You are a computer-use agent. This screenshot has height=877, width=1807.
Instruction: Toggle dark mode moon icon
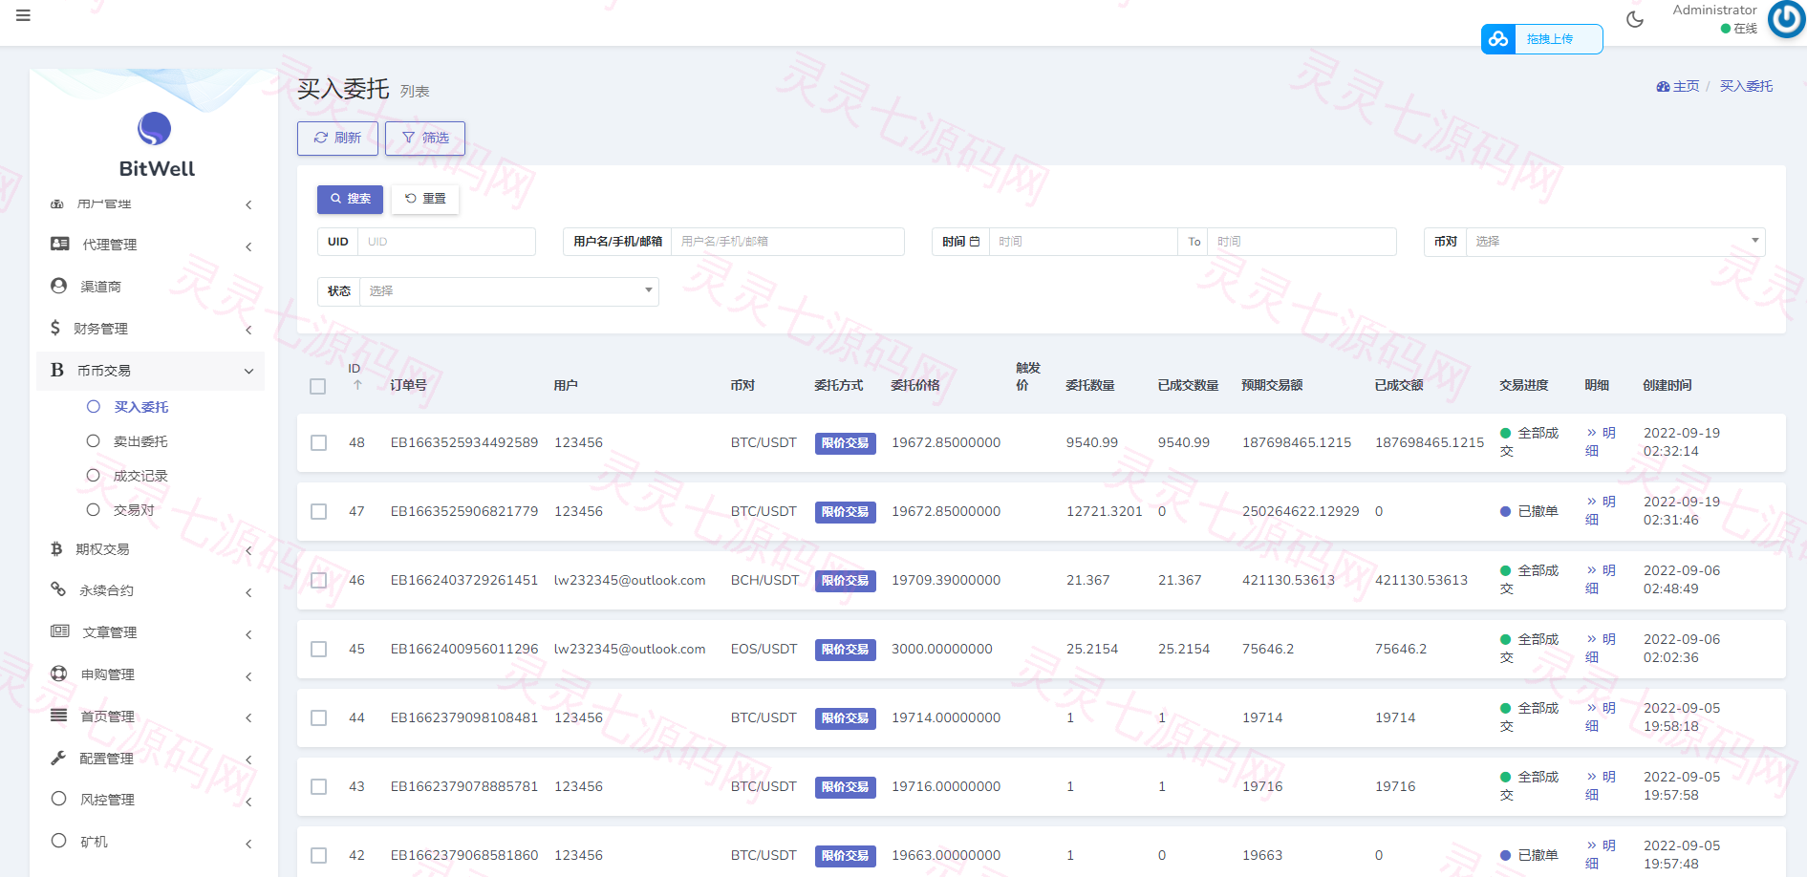coord(1635,19)
